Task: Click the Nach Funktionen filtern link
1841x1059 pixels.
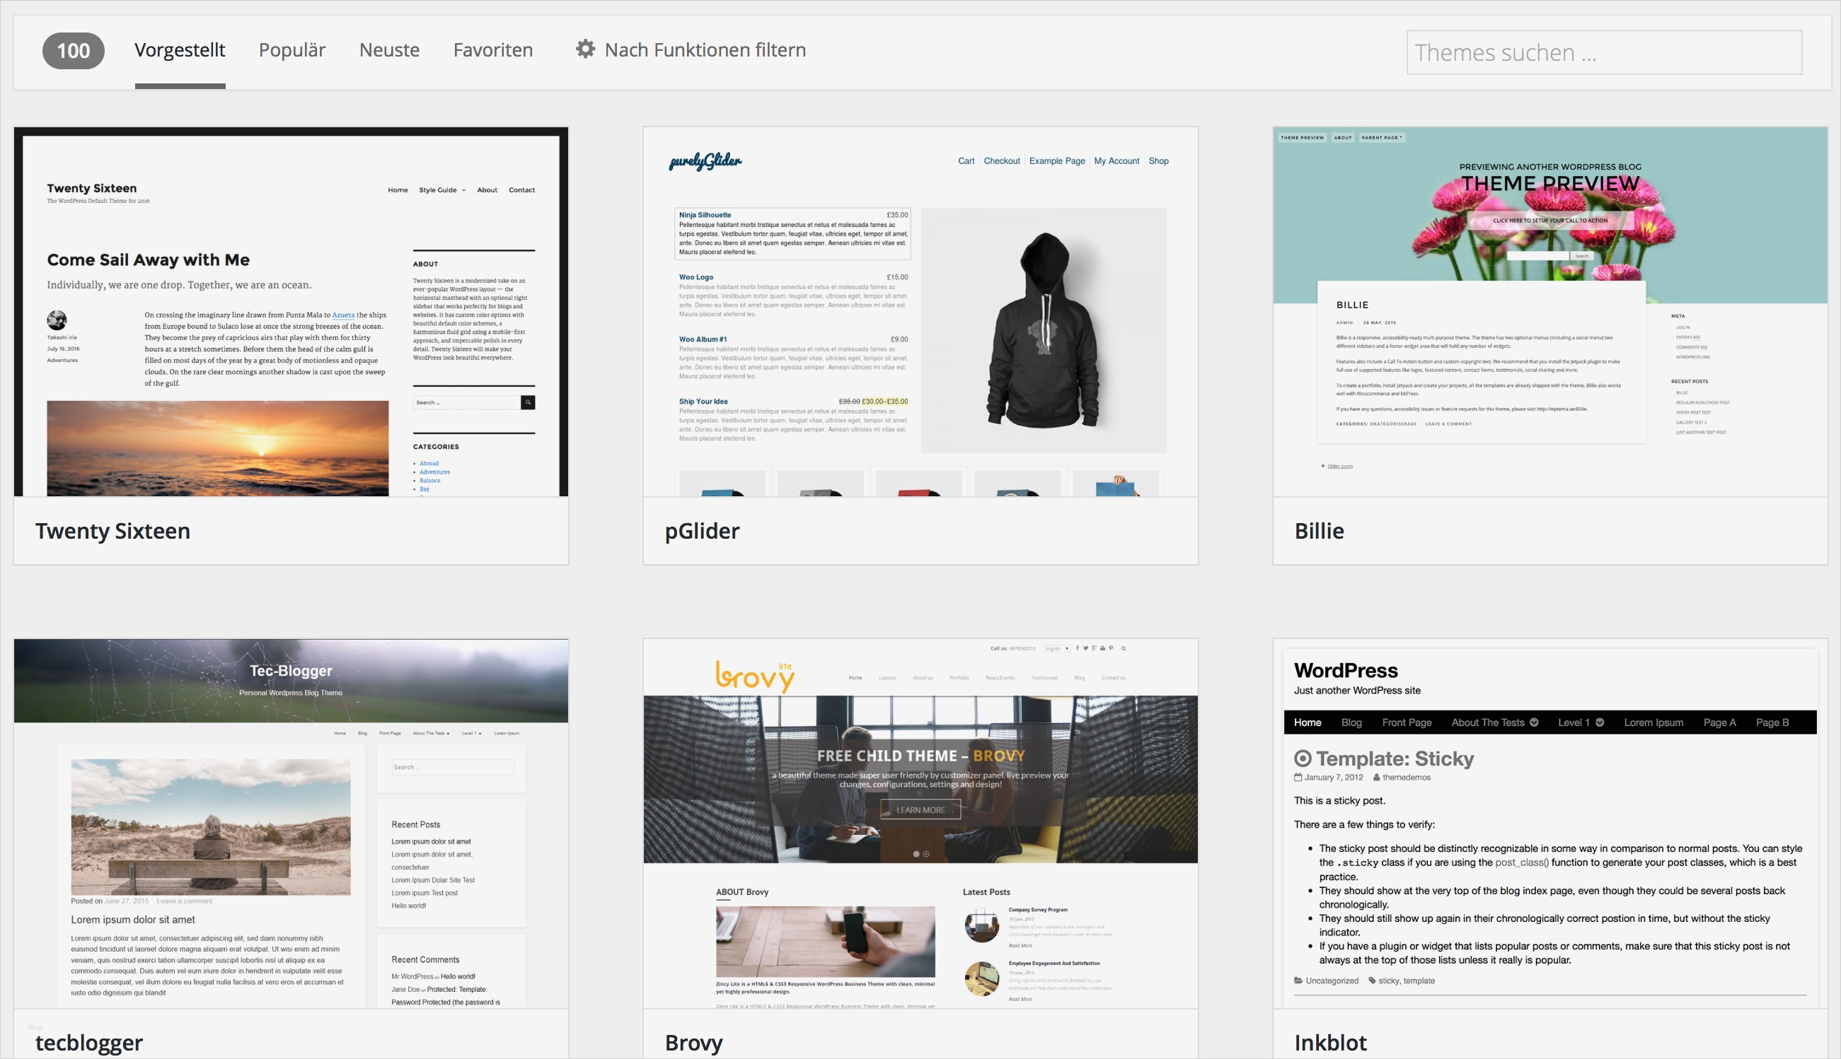Action: (705, 50)
